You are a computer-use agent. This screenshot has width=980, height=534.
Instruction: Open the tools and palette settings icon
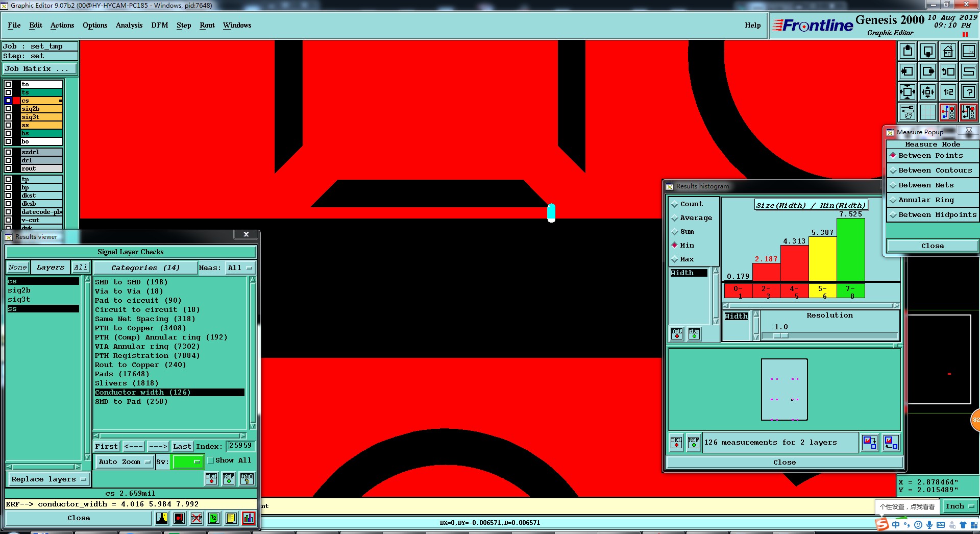pos(908,112)
